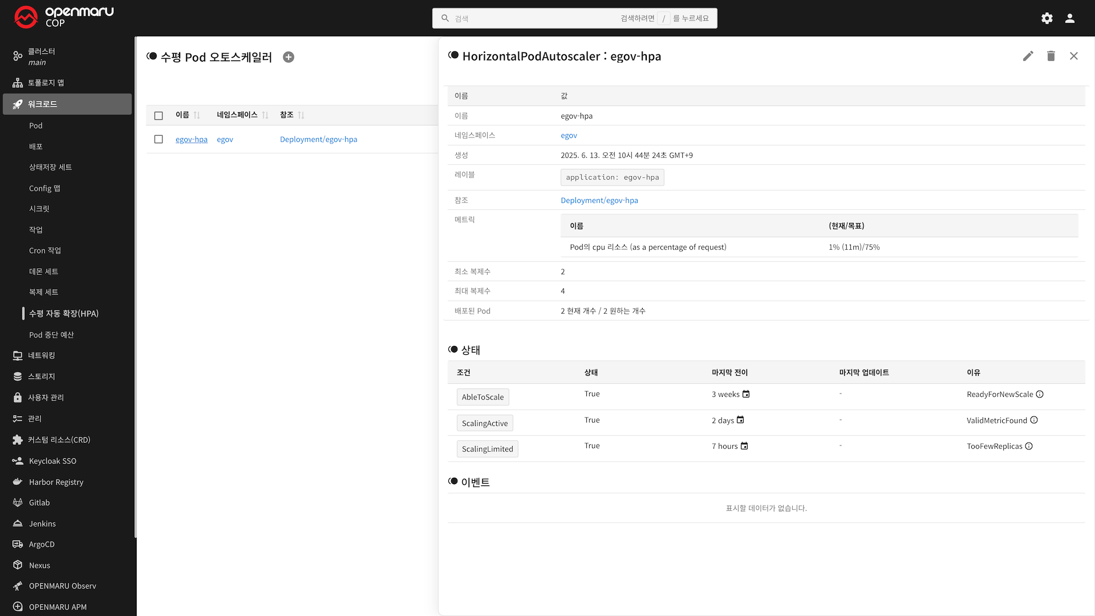Check the egov-hpa row checkbox

pos(159,139)
